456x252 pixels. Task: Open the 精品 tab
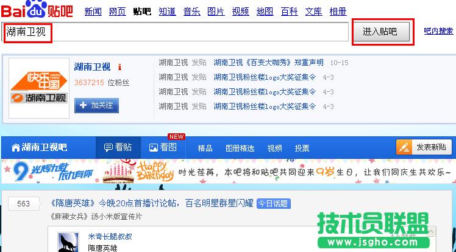pyautogui.click(x=205, y=148)
